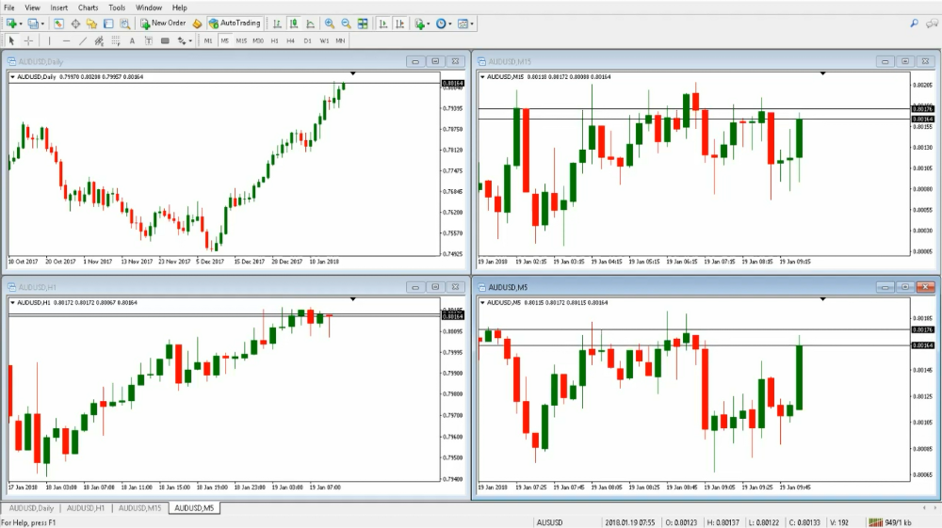Switch to the AUDUSD,H1 bottom tab
The height and width of the screenshot is (528, 942).
(86, 508)
